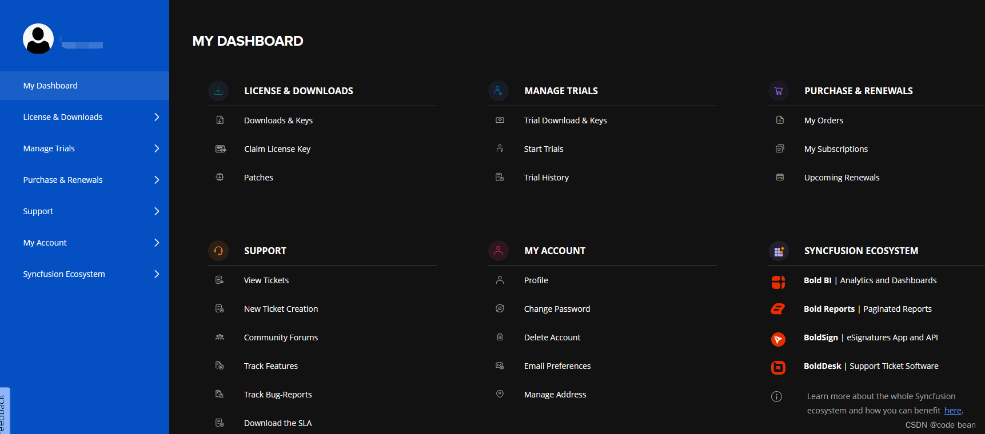
Task: Click the Syncfusion Ecosystem grid icon
Action: coord(779,251)
